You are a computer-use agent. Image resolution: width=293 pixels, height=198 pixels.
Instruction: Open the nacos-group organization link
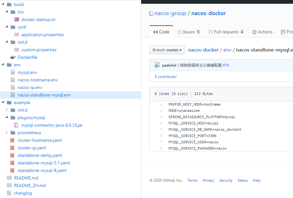coord(170,14)
